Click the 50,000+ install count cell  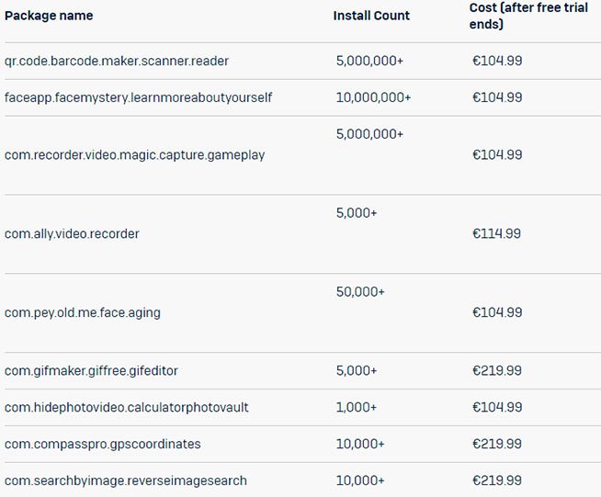pos(360,292)
